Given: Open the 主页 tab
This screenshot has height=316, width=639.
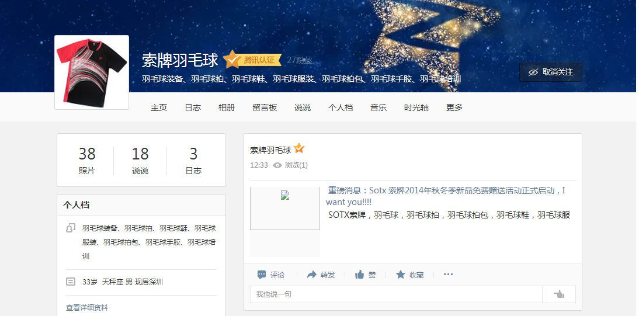Looking at the screenshot, I should (159, 107).
